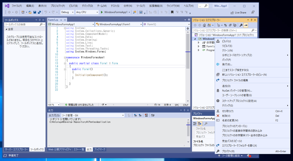293x161 pixels.
Task: Choose スタートアップ プロジェクトに設定 menu item
Action: 252,101
